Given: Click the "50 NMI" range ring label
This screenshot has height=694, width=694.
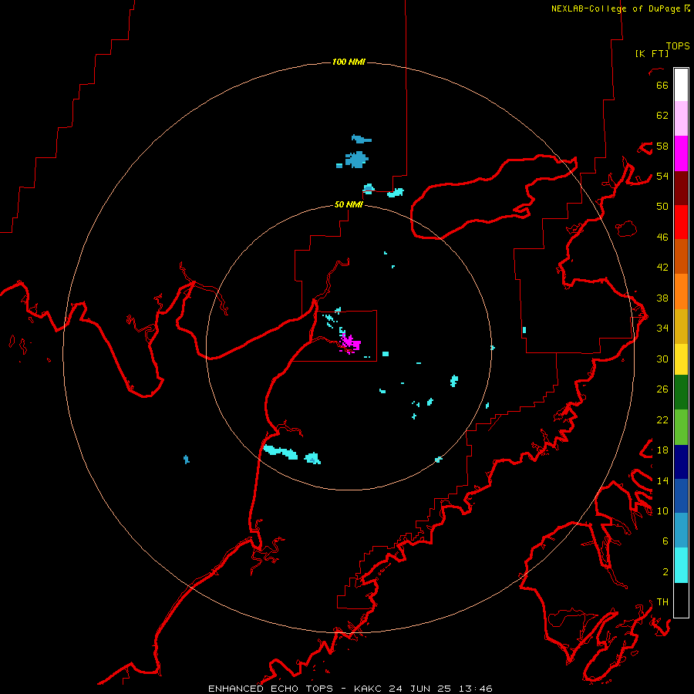Looking at the screenshot, I should 349,204.
